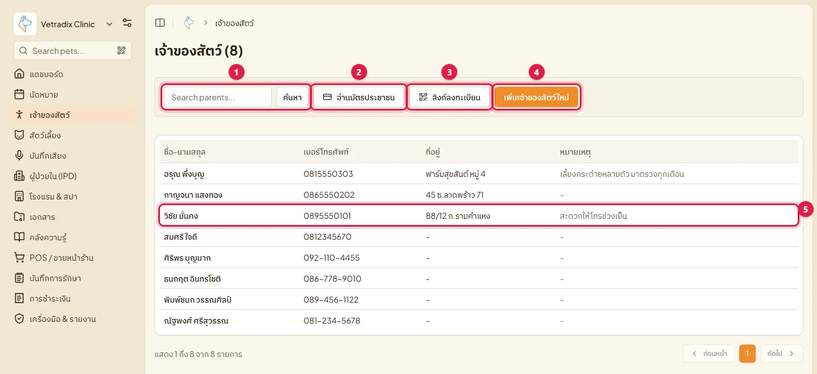Click the ค้นหา search button
Viewport: 817px width, 374px height.
292,97
